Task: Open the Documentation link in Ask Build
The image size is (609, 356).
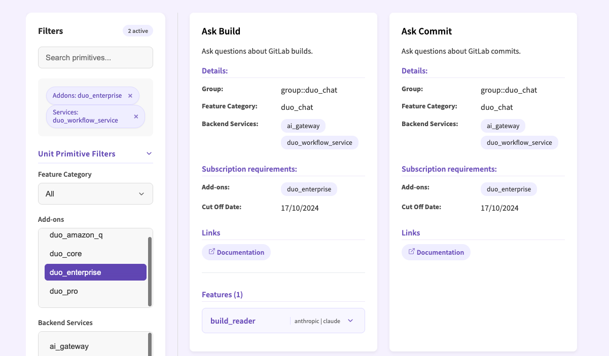Action: click(x=236, y=252)
